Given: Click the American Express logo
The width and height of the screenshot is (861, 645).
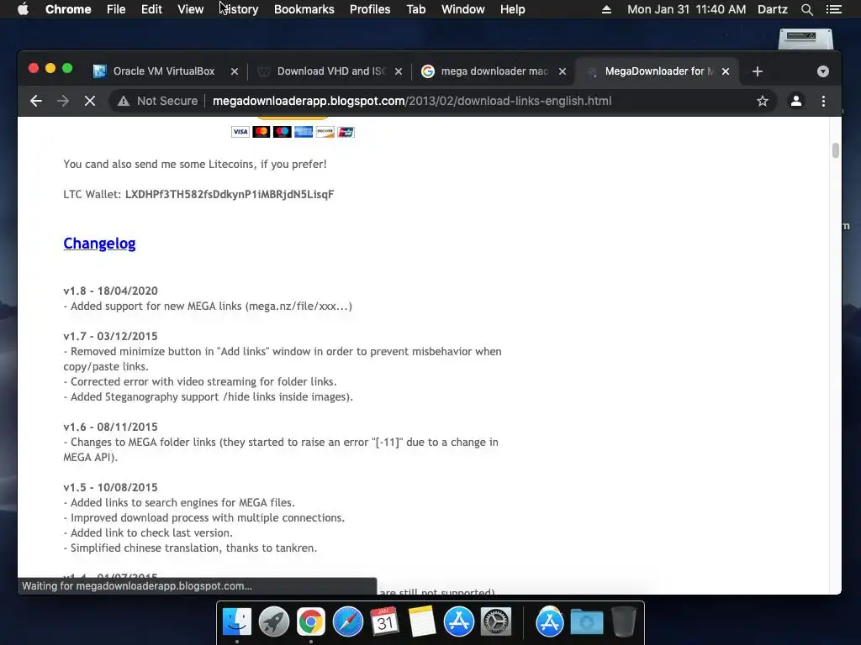Looking at the screenshot, I should tap(303, 132).
